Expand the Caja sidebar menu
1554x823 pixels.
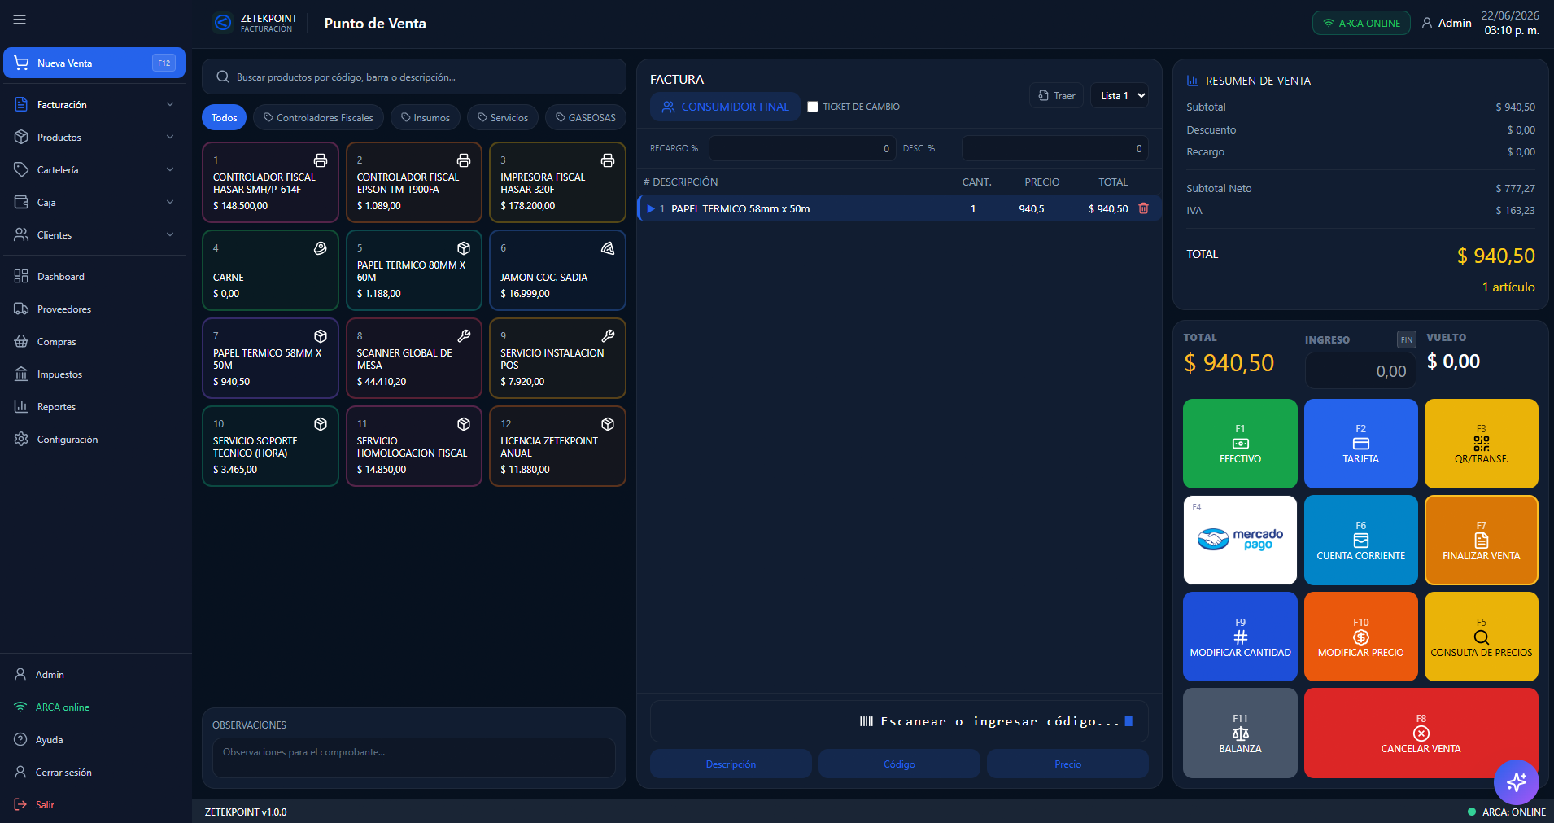[x=96, y=203]
